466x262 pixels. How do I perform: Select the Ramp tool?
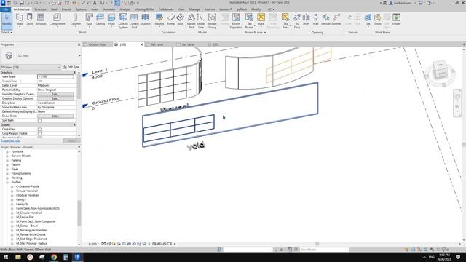(171, 20)
